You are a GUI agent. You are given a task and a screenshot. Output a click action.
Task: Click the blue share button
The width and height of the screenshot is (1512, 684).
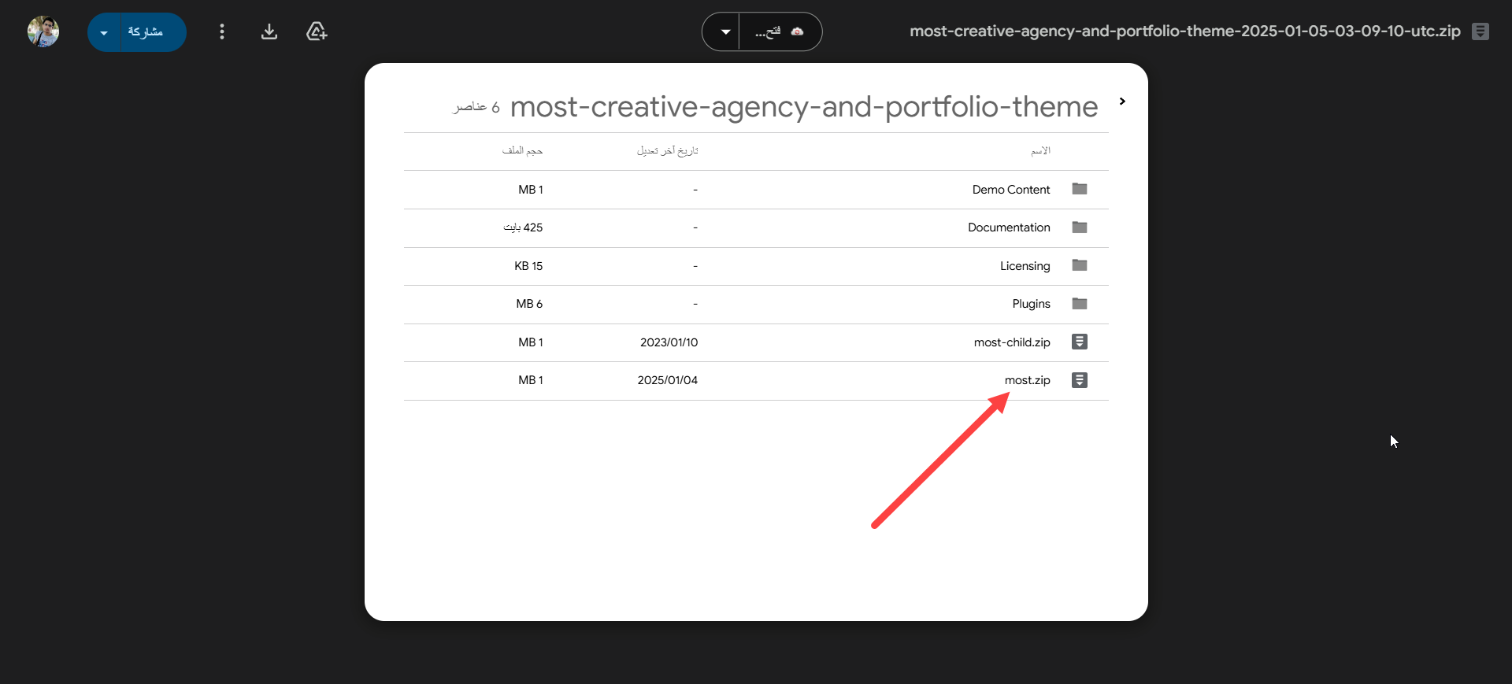pyautogui.click(x=146, y=32)
